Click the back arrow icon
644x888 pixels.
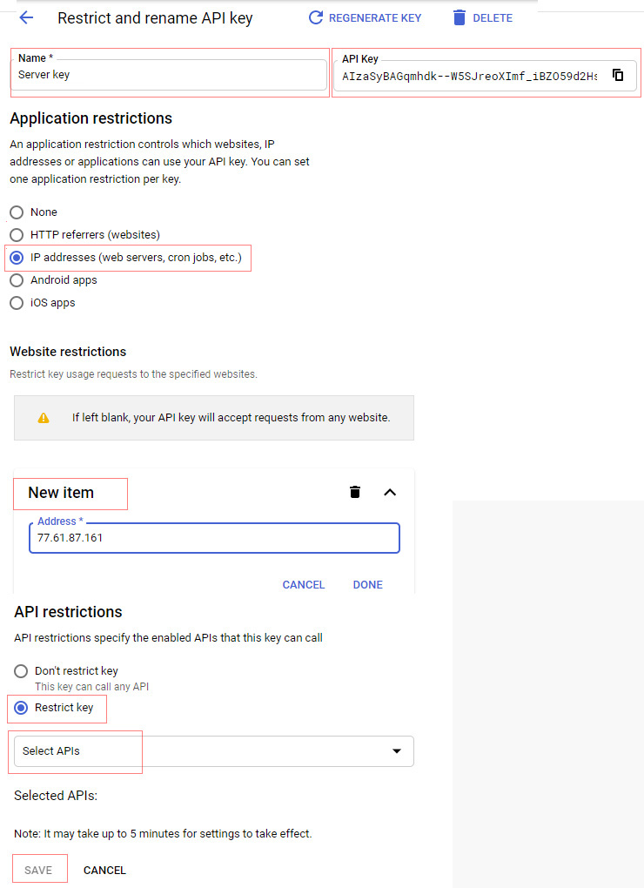(x=26, y=17)
